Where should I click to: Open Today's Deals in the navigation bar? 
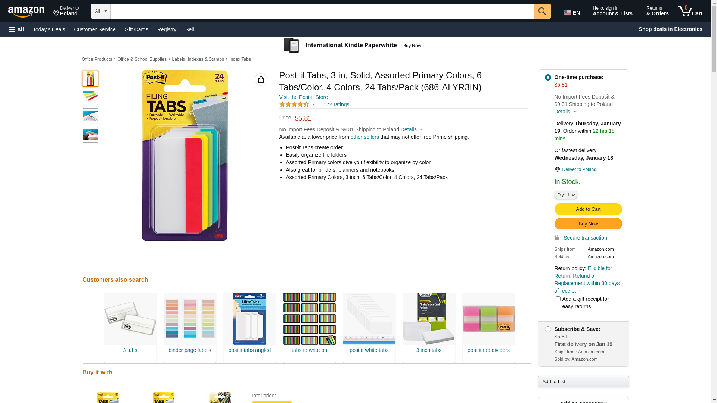49,29
